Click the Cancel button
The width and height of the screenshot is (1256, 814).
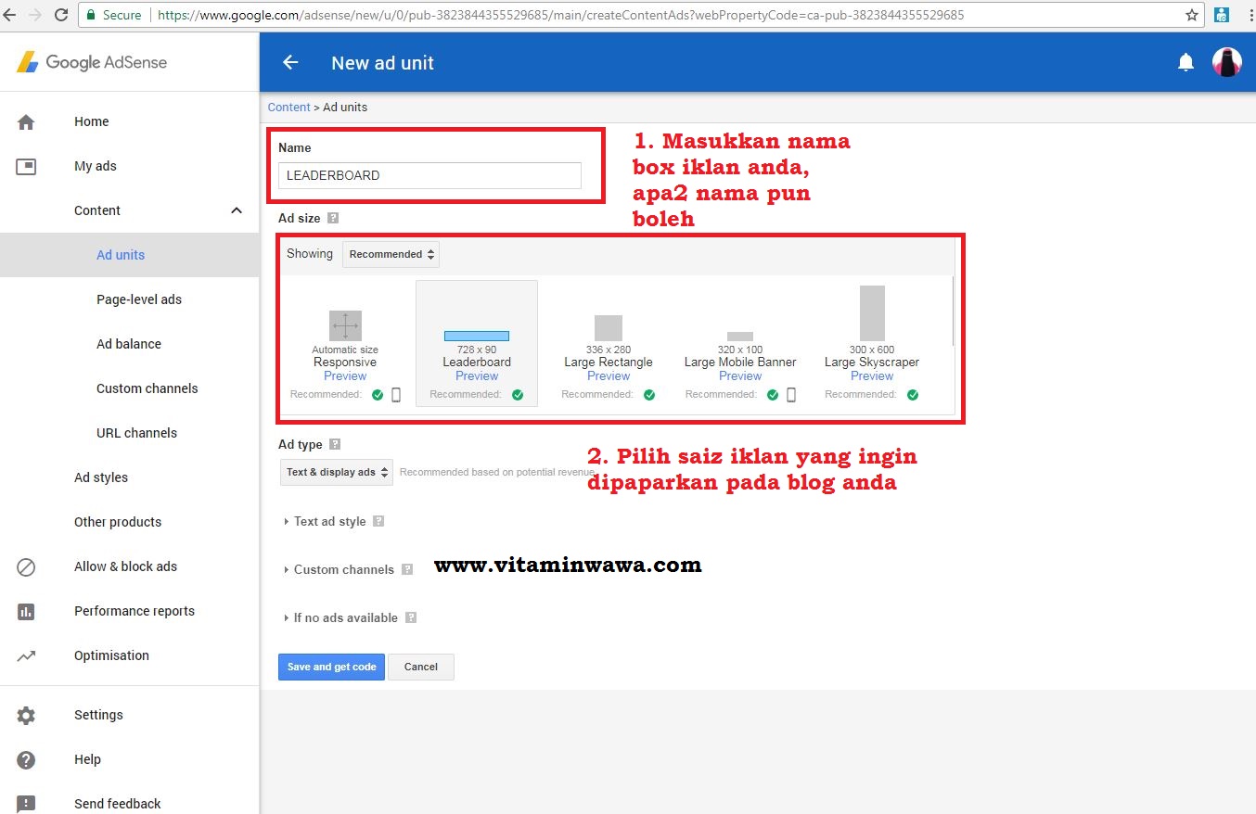[x=421, y=667]
